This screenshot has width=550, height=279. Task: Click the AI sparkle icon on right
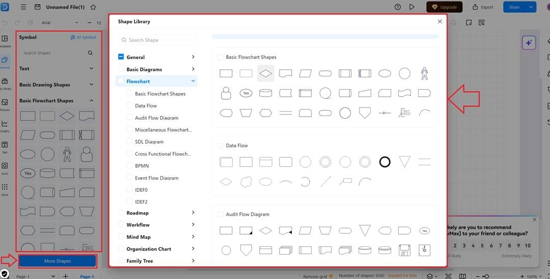(x=529, y=43)
